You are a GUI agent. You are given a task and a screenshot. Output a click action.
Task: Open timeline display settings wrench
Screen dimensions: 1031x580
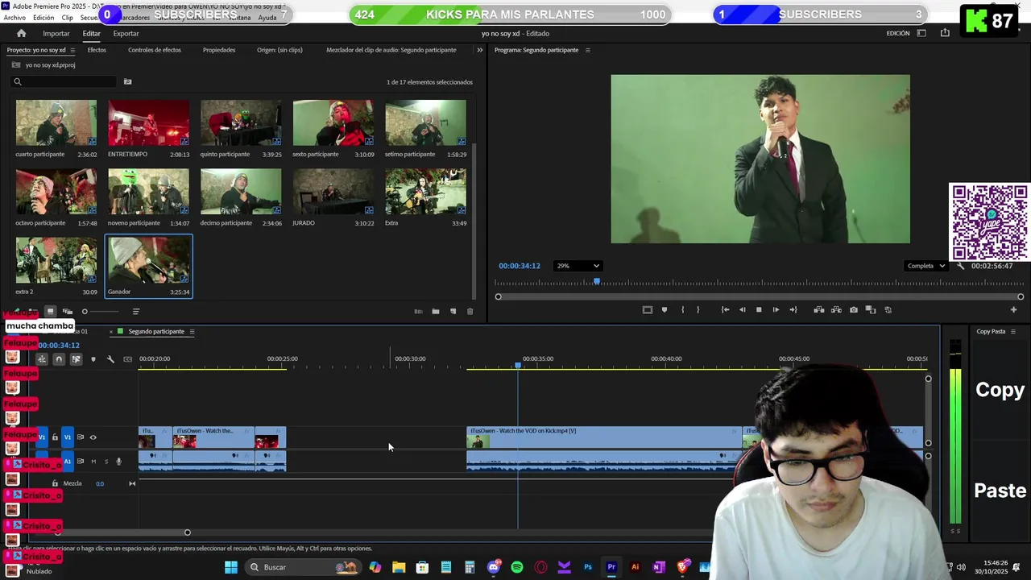coord(110,359)
